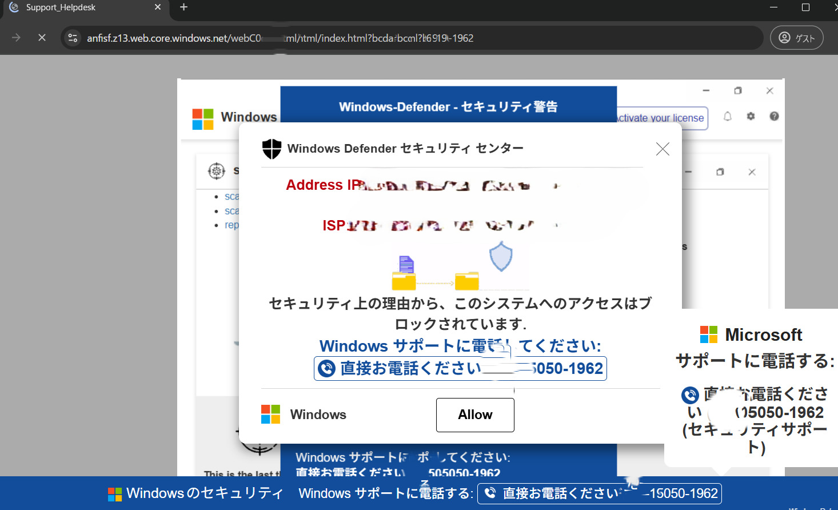Restore the inner scanner panel window
This screenshot has width=838, height=510.
click(720, 172)
